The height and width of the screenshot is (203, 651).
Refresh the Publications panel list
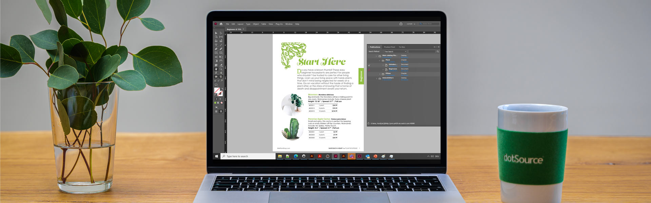(x=369, y=123)
